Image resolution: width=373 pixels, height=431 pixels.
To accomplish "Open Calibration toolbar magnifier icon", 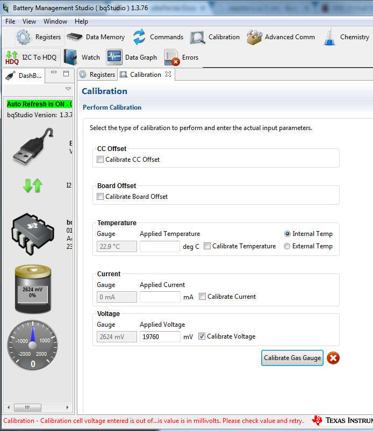I will pyautogui.click(x=197, y=38).
